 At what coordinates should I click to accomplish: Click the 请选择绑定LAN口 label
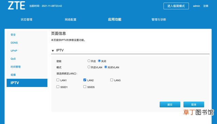pyautogui.click(x=67, y=73)
